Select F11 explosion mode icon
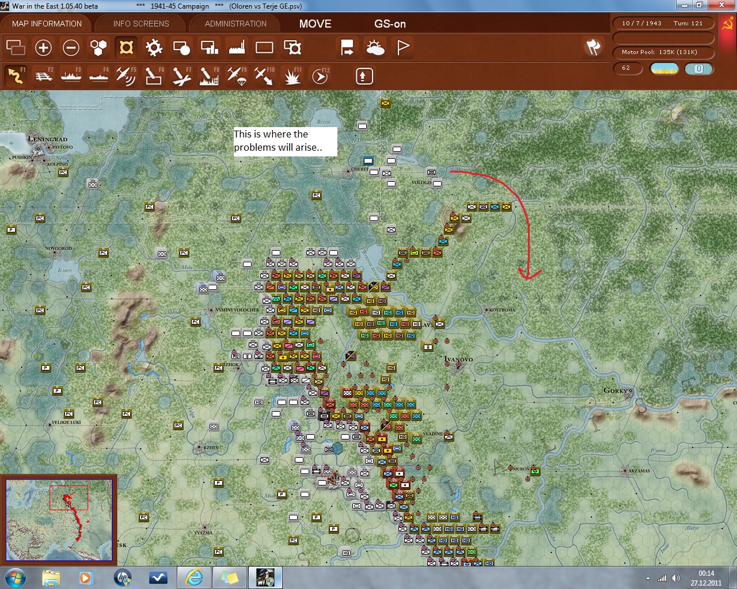Image resolution: width=737 pixels, height=589 pixels. pyautogui.click(x=292, y=76)
